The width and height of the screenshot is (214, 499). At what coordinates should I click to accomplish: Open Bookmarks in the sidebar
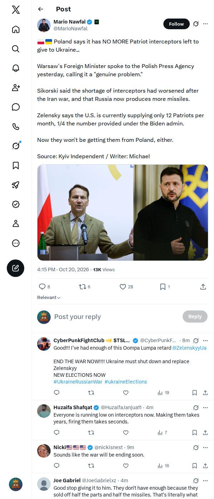point(16,165)
